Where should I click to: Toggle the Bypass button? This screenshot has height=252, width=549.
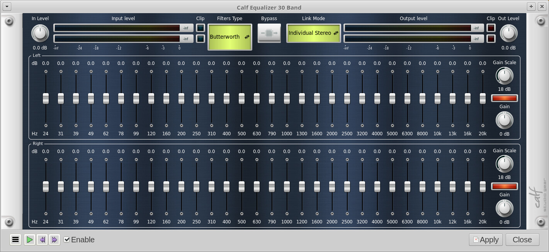269,33
